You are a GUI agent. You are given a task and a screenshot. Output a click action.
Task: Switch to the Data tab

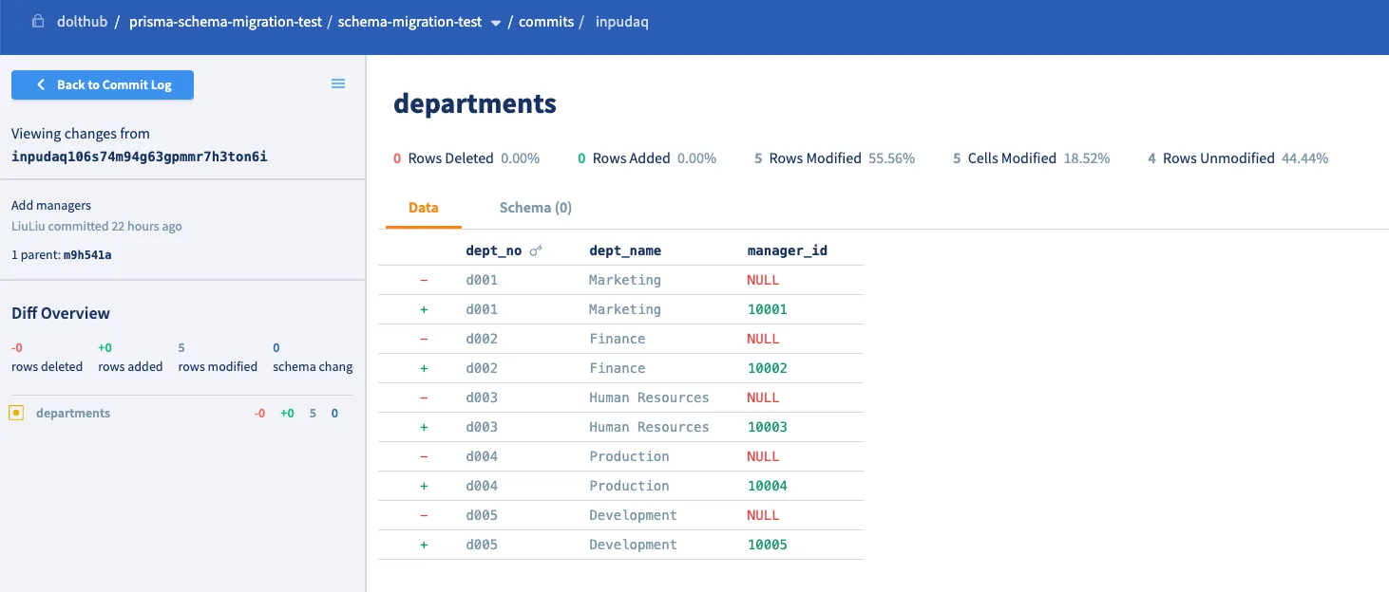pos(423,208)
